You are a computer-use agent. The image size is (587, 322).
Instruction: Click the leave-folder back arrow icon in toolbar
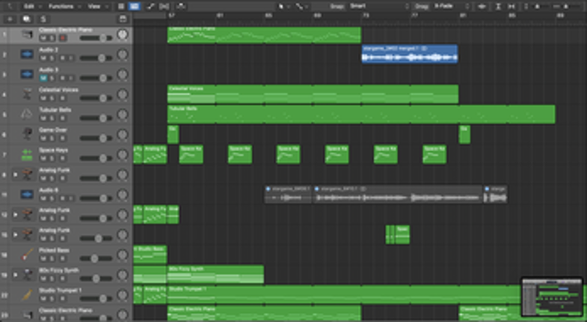pyautogui.click(x=10, y=7)
